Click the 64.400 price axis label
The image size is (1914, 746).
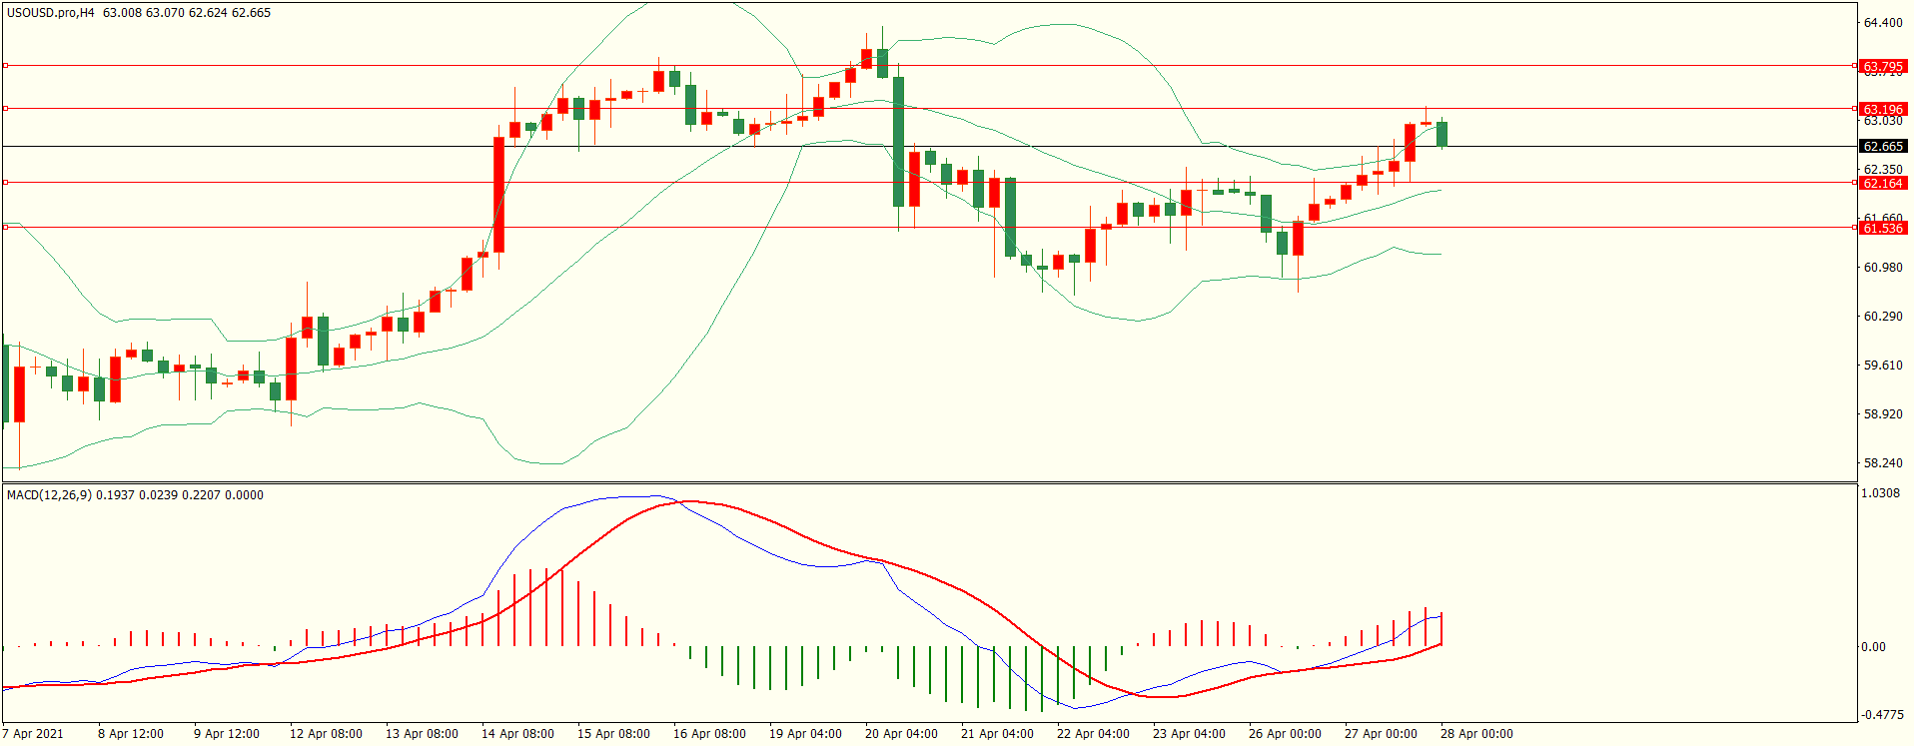1883,23
